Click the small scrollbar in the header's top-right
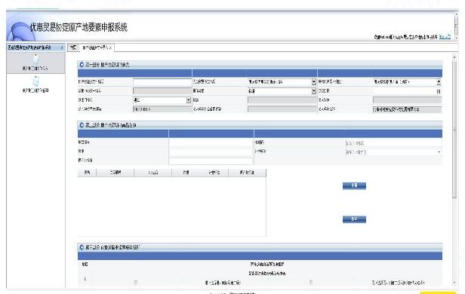The width and height of the screenshot is (465, 294). [456, 26]
